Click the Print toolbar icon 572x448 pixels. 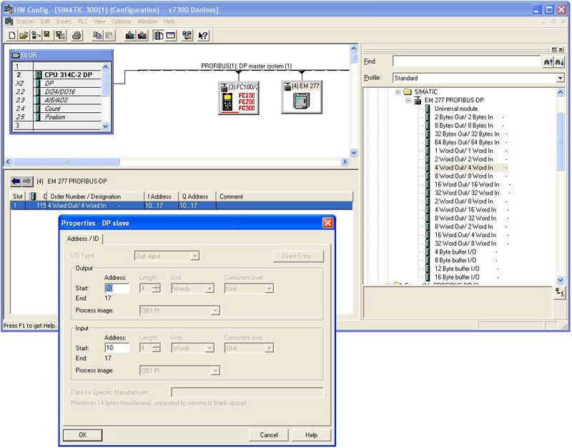(77, 35)
